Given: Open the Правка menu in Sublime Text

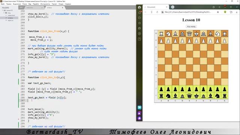Looking at the screenshot, I should (x=9, y=4).
